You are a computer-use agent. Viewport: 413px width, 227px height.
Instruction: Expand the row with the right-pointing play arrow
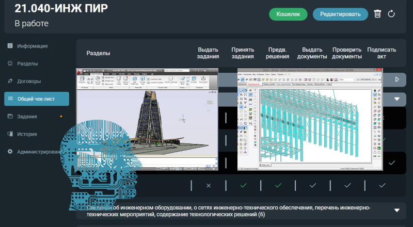tap(397, 79)
